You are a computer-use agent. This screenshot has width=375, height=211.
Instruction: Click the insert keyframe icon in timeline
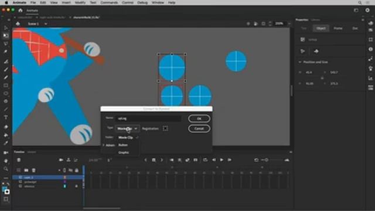(x=154, y=160)
